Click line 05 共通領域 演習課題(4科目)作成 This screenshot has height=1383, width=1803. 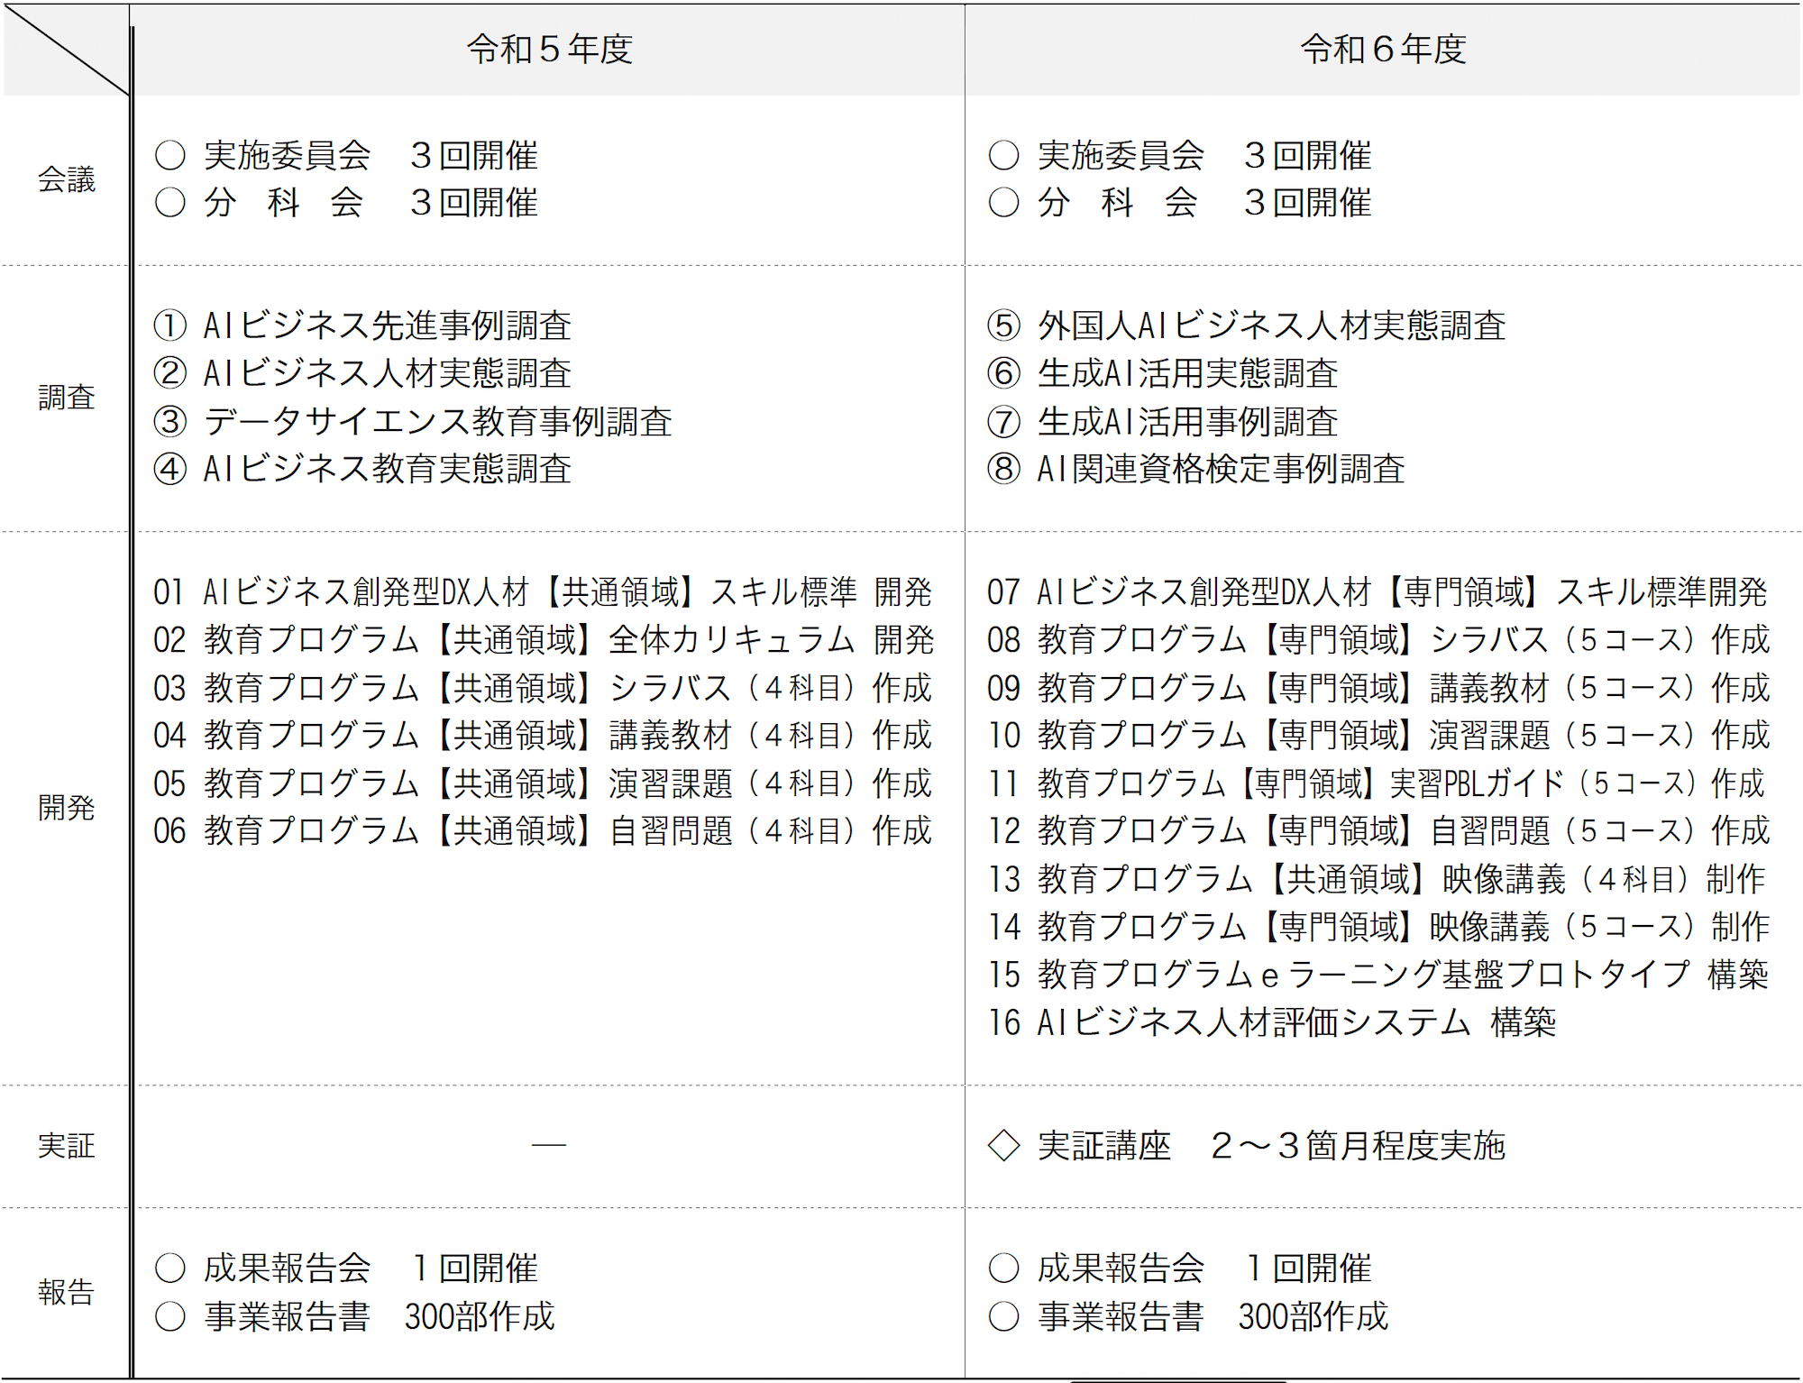[543, 783]
